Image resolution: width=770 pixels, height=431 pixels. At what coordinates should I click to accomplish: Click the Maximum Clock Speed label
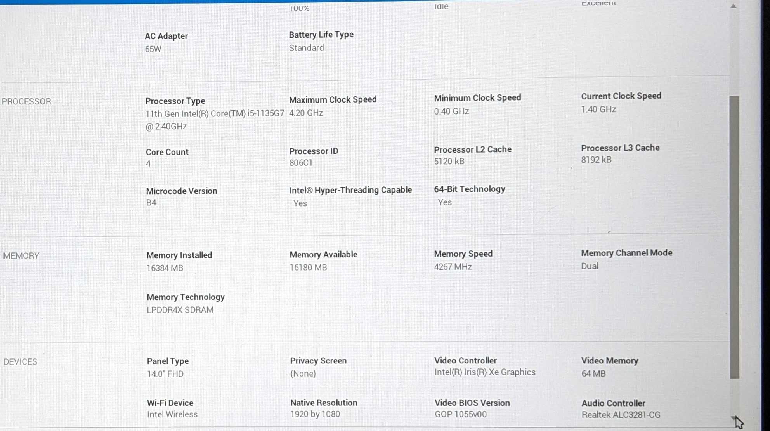pos(333,99)
